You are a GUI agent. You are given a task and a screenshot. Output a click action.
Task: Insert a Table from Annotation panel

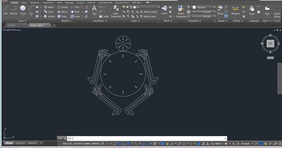104,16
